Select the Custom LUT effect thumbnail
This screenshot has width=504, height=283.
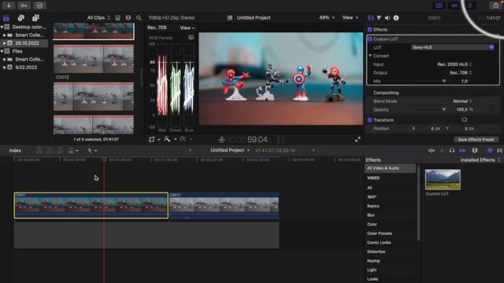click(443, 180)
